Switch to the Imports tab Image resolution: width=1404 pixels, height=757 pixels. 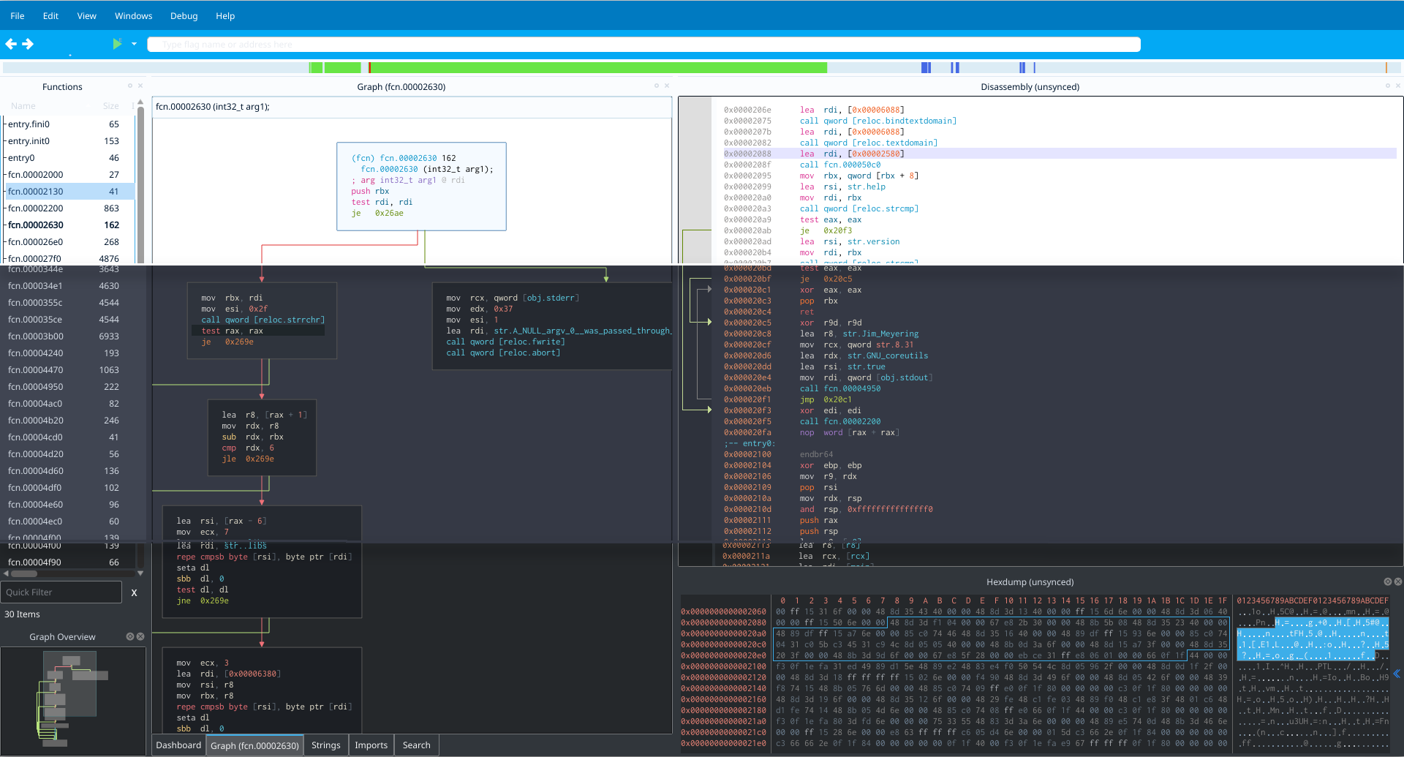coord(371,745)
